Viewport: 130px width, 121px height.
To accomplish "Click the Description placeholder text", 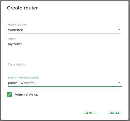I will [17, 64].
